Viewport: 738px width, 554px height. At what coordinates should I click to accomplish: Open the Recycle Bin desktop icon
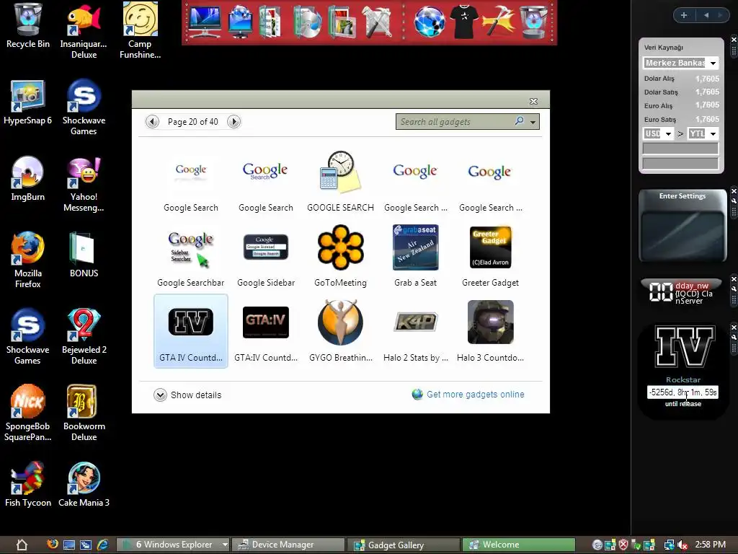(28, 26)
